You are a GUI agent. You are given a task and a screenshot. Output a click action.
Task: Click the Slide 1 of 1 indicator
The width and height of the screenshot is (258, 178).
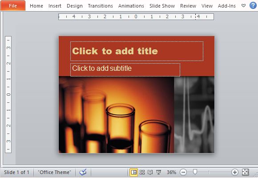click(x=16, y=172)
